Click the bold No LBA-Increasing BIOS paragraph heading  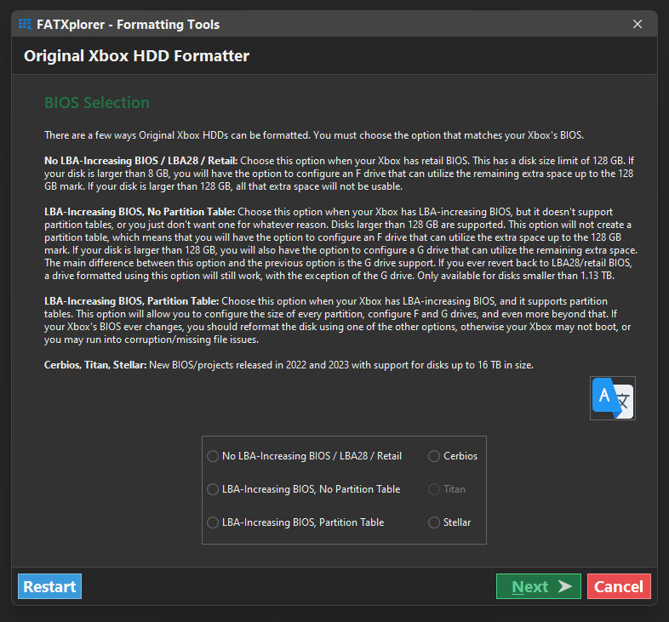(140, 161)
